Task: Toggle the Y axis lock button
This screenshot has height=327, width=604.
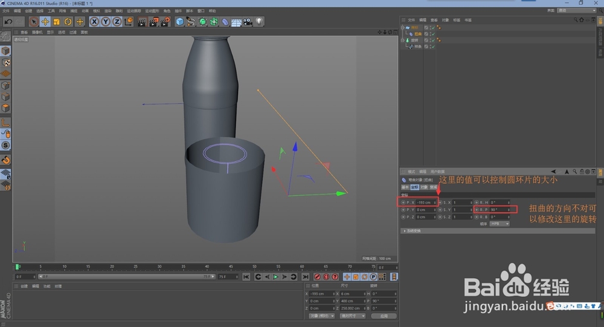Action: [x=106, y=22]
